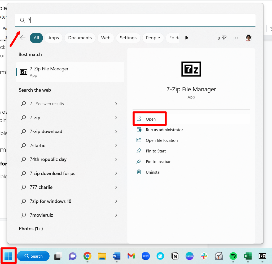Open the Clock app on taskbar
Image resolution: width=272 pixels, height=264 pixels.
coord(218,256)
